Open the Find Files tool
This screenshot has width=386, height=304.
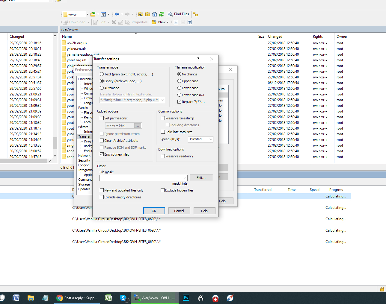[x=178, y=14]
